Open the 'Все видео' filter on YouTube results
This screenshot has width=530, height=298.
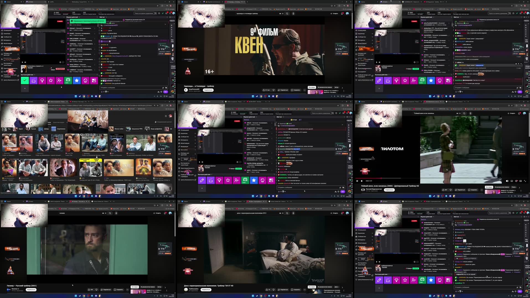312,87
